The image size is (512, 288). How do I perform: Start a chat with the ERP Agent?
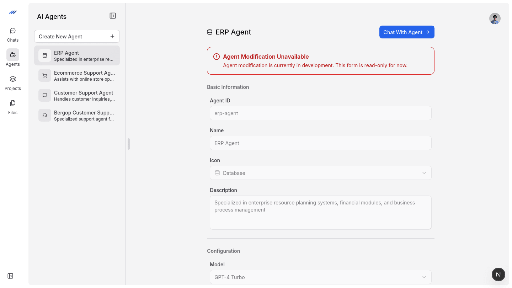(407, 32)
